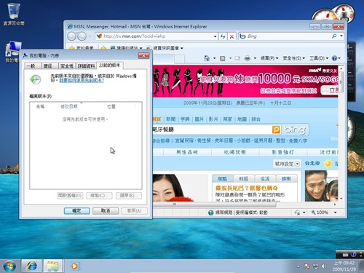Click the 男性品味 navigation link
The width and height of the screenshot is (364, 273).
click(187, 152)
